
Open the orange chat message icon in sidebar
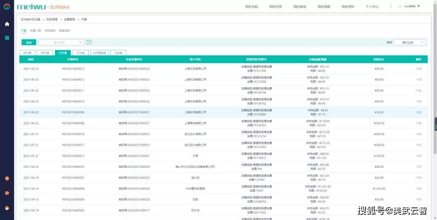pyautogui.click(x=7, y=193)
